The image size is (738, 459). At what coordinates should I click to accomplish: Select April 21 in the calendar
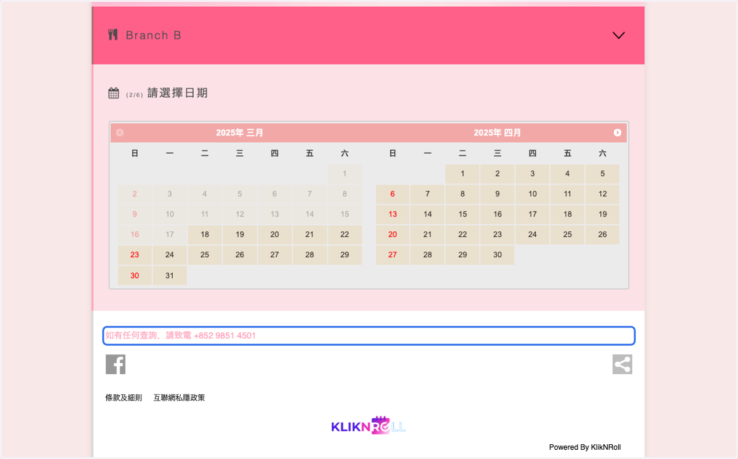(427, 234)
